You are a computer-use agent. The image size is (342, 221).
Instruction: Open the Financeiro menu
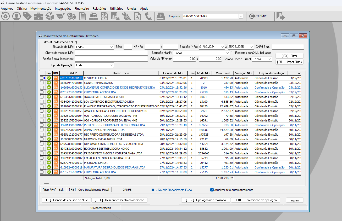82,9
